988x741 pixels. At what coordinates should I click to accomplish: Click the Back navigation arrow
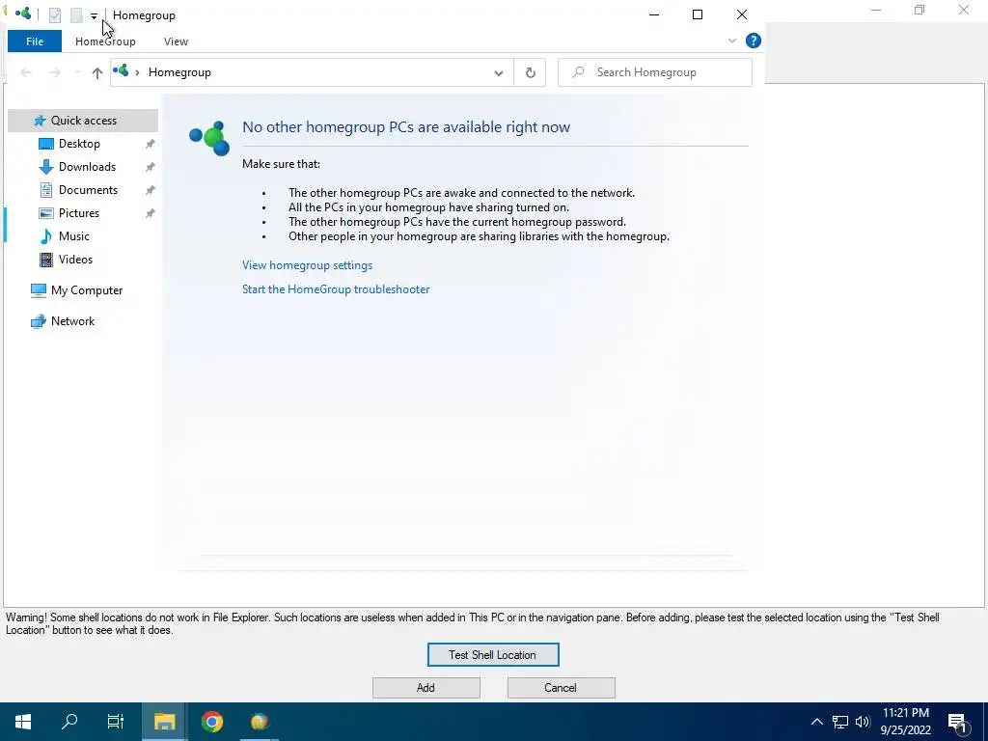coord(26,72)
